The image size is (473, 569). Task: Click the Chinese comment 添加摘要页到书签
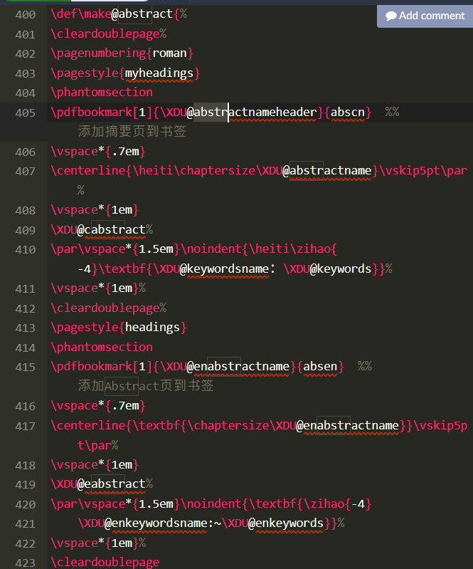132,132
